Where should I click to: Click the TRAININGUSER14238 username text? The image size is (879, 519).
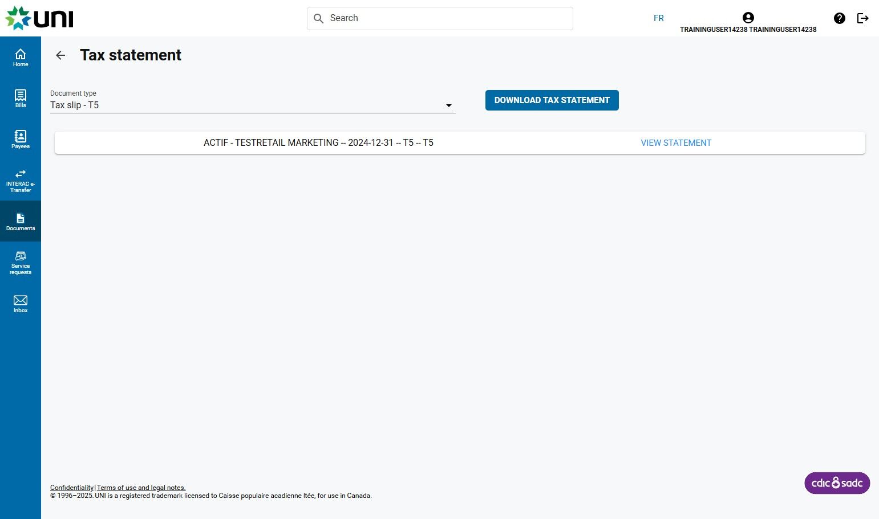[x=748, y=30]
